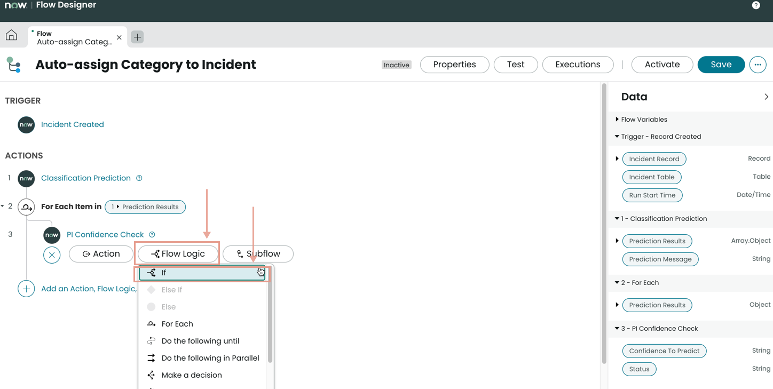Click the Test button
This screenshot has width=773, height=389.
tap(516, 65)
